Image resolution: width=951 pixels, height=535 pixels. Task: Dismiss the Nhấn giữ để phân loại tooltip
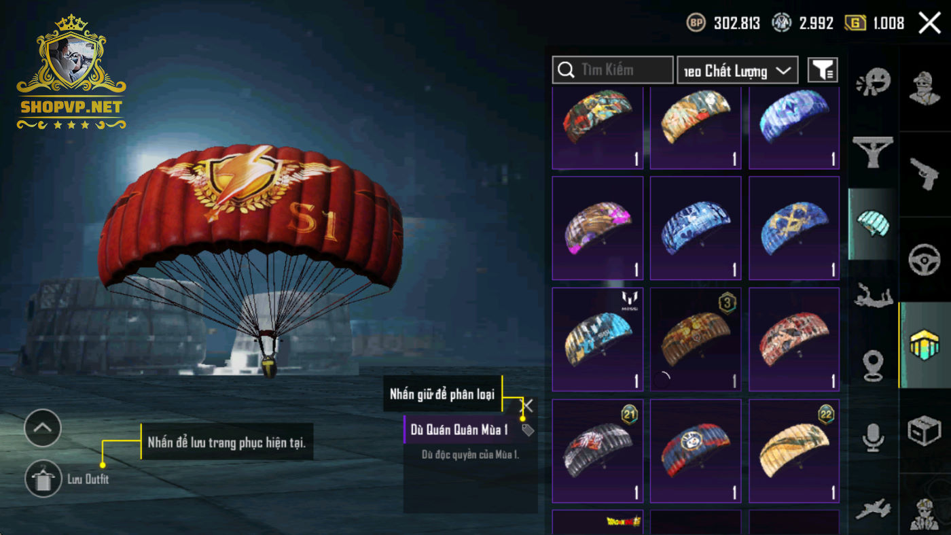pos(527,406)
